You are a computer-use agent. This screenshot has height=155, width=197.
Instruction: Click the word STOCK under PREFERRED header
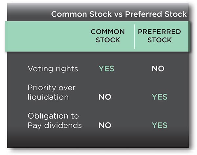(160, 40)
